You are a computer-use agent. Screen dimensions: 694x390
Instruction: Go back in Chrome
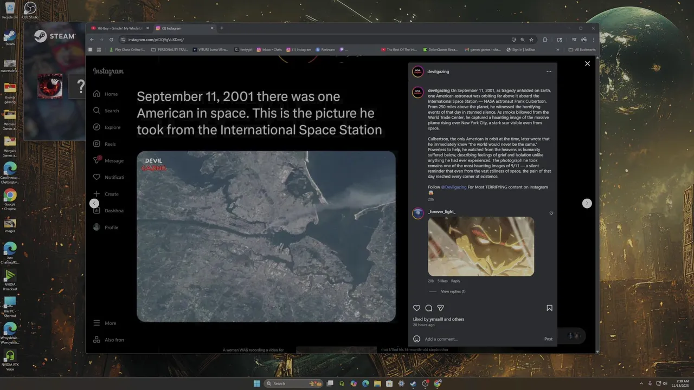[92, 40]
